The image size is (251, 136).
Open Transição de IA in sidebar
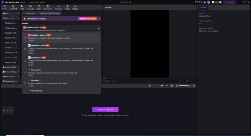pos(11,58)
